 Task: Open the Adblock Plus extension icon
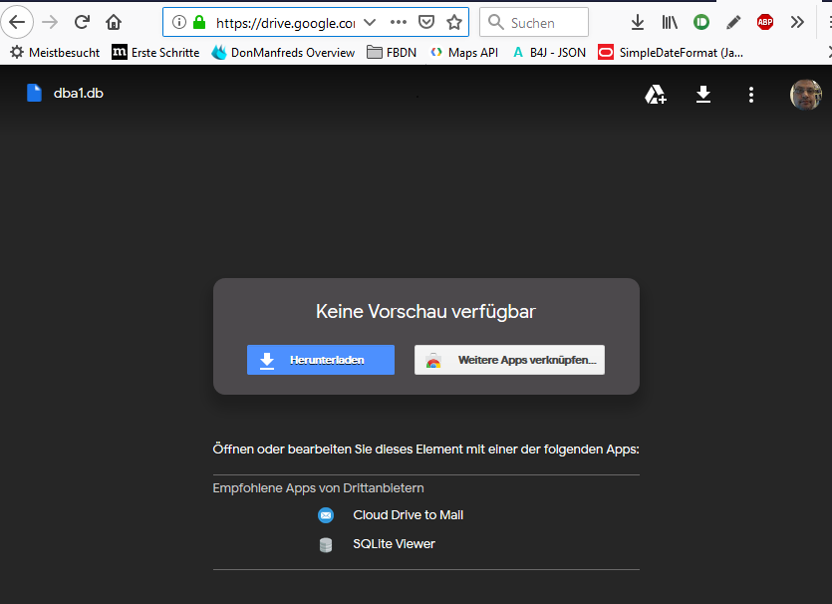click(764, 22)
